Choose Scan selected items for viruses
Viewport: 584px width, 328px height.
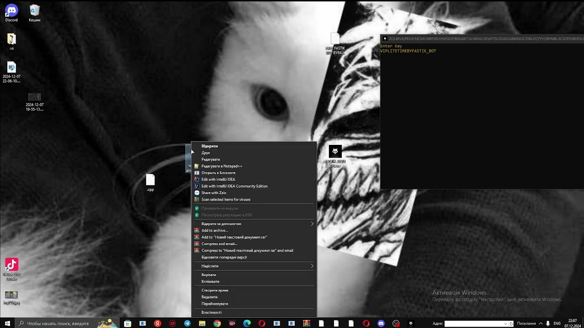(x=254, y=200)
